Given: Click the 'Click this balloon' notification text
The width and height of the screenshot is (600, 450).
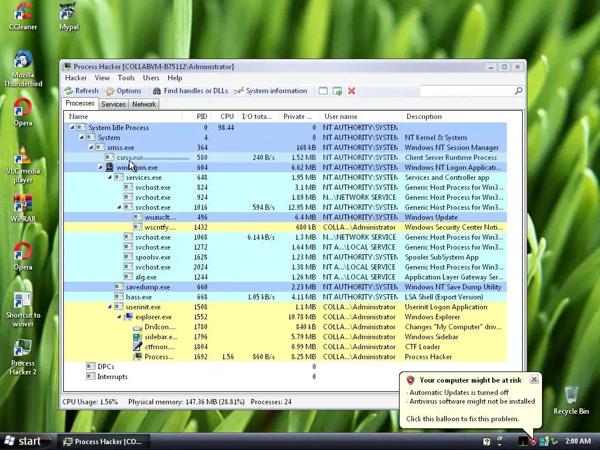Looking at the screenshot, I should point(462,418).
